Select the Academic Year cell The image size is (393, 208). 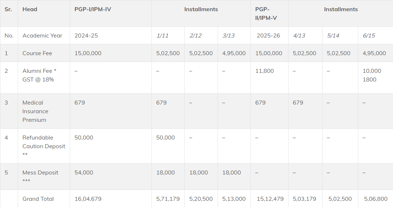(x=42, y=36)
